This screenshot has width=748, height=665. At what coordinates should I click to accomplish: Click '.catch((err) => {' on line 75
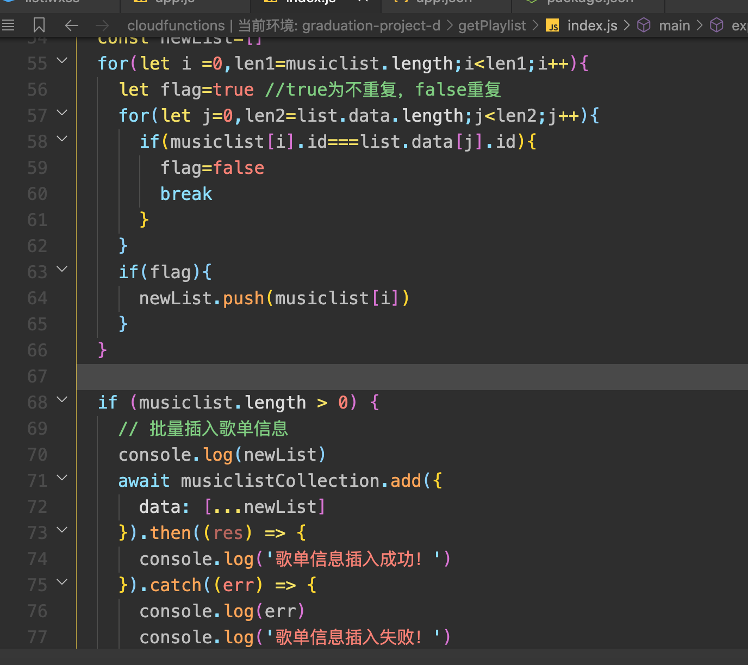pyautogui.click(x=228, y=585)
